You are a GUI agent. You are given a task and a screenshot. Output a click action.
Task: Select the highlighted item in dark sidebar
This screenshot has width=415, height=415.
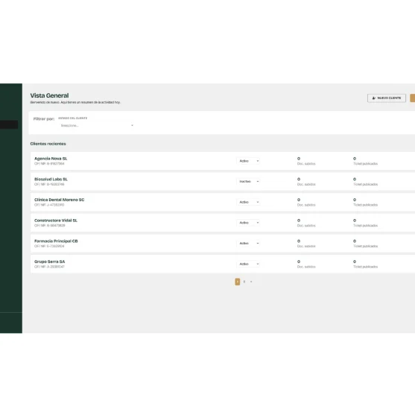pos(9,124)
